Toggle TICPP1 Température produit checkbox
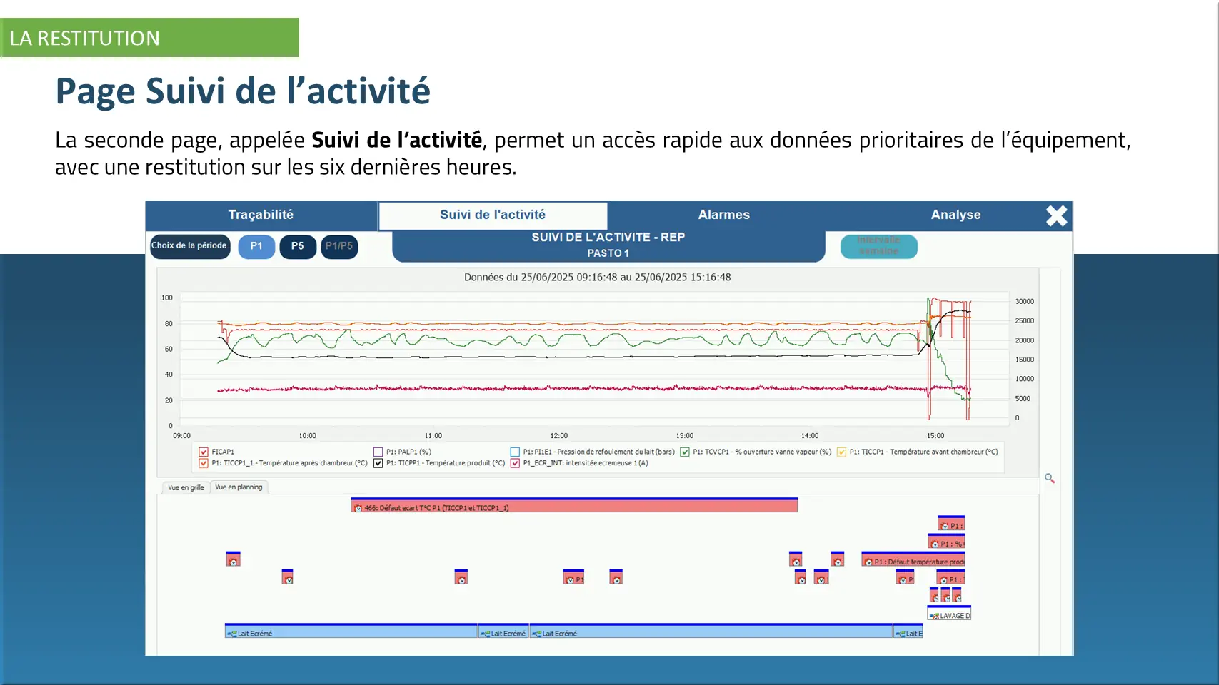The height and width of the screenshot is (685, 1219). point(378,463)
